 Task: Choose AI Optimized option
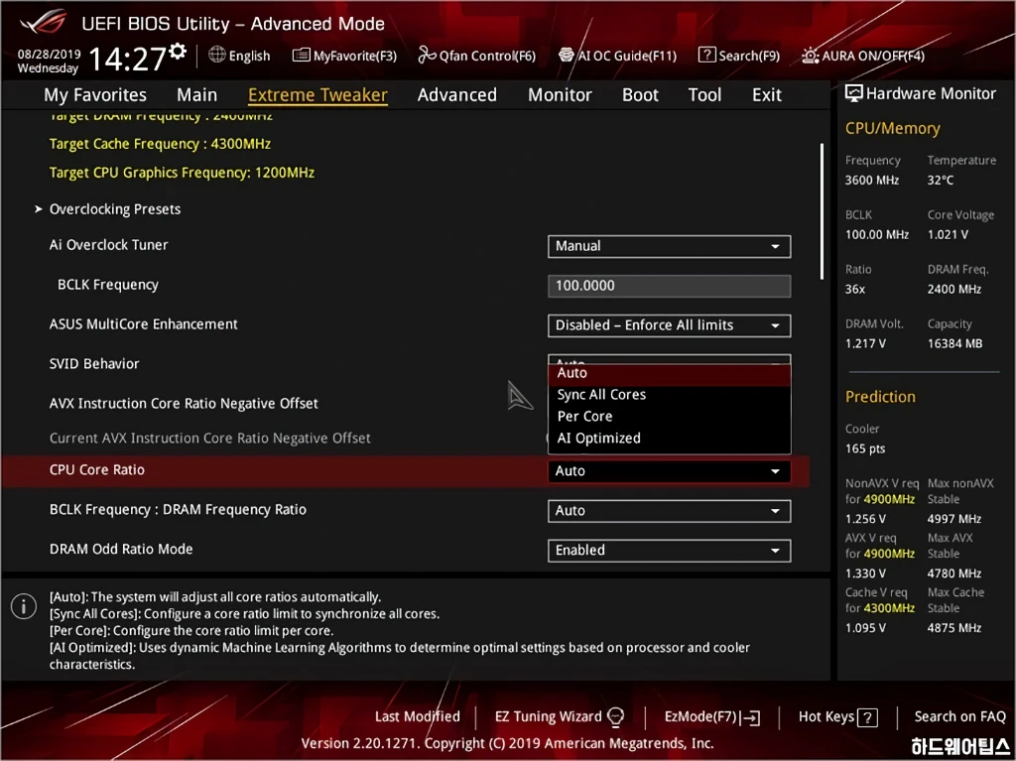click(670, 439)
